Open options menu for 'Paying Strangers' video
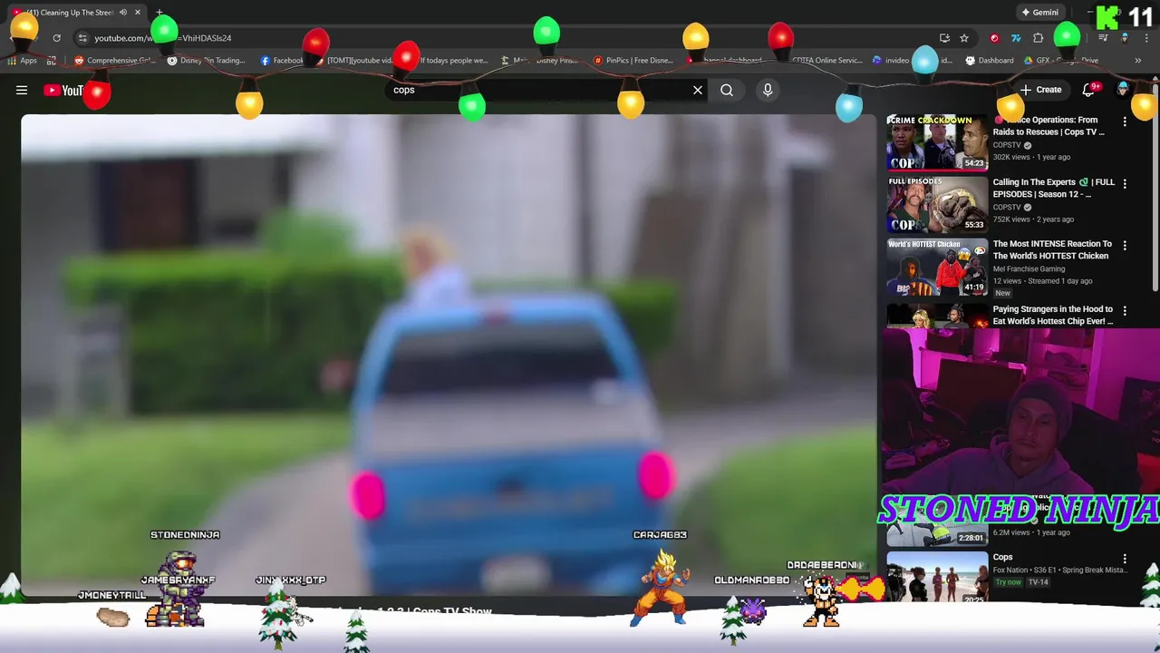Image resolution: width=1160 pixels, height=653 pixels. click(x=1125, y=310)
